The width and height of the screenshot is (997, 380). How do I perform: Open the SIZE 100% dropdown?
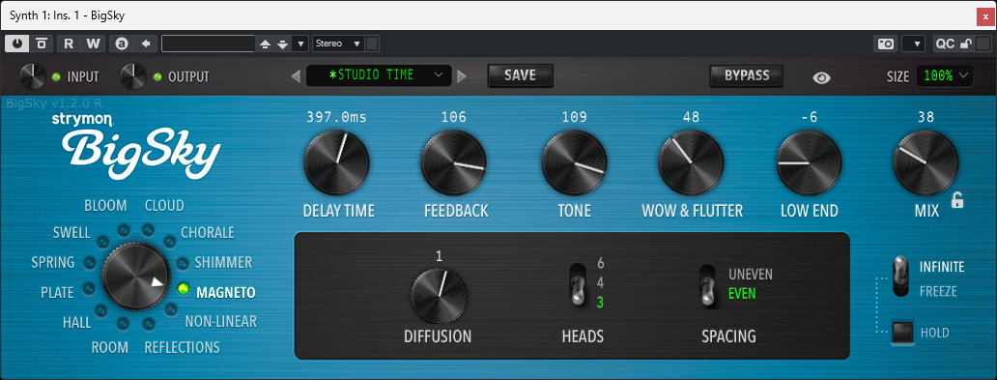945,75
